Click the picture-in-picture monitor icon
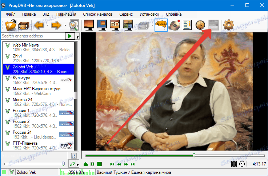Viewport: 268px width, 176px height. 102,25
